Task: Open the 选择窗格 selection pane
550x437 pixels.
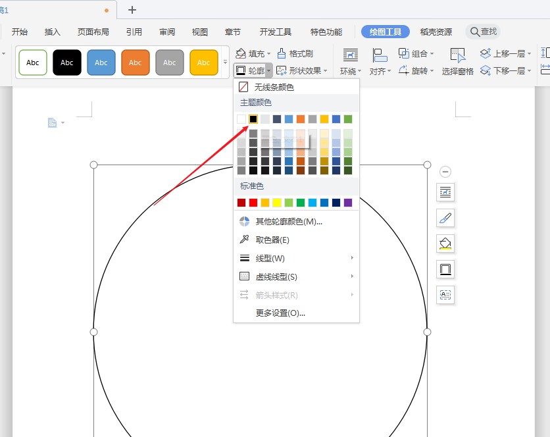Action: 457,62
